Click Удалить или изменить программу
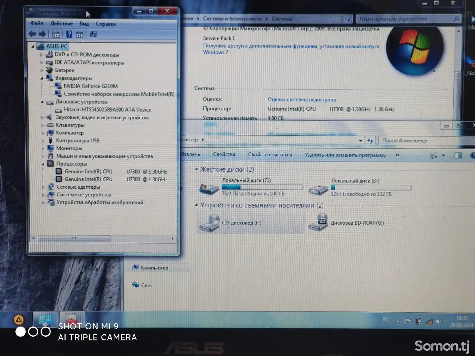This screenshot has width=475, height=356. coord(345,155)
